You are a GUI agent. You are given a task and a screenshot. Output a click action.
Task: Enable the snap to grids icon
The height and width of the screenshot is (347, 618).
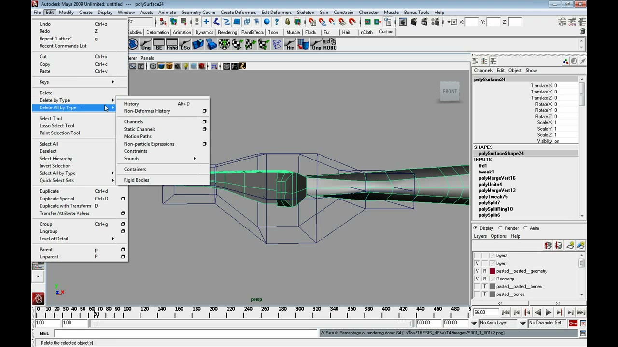312,22
